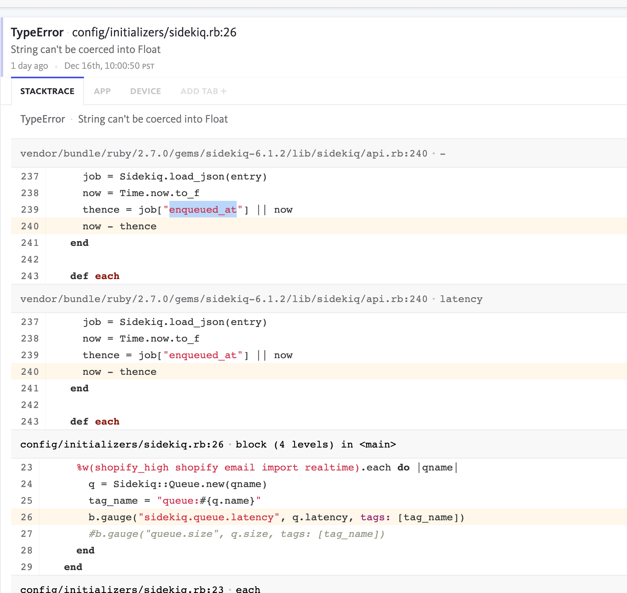Click line 24 'q = Sidekiq::Queue.new(qname)'

(178, 484)
